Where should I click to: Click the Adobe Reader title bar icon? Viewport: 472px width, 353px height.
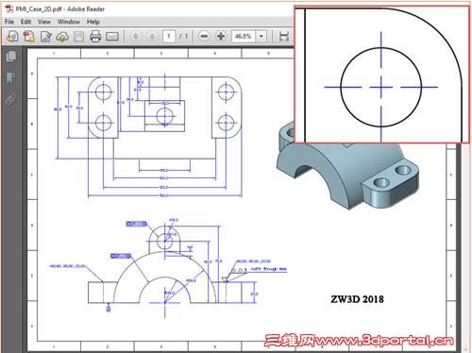click(x=8, y=8)
